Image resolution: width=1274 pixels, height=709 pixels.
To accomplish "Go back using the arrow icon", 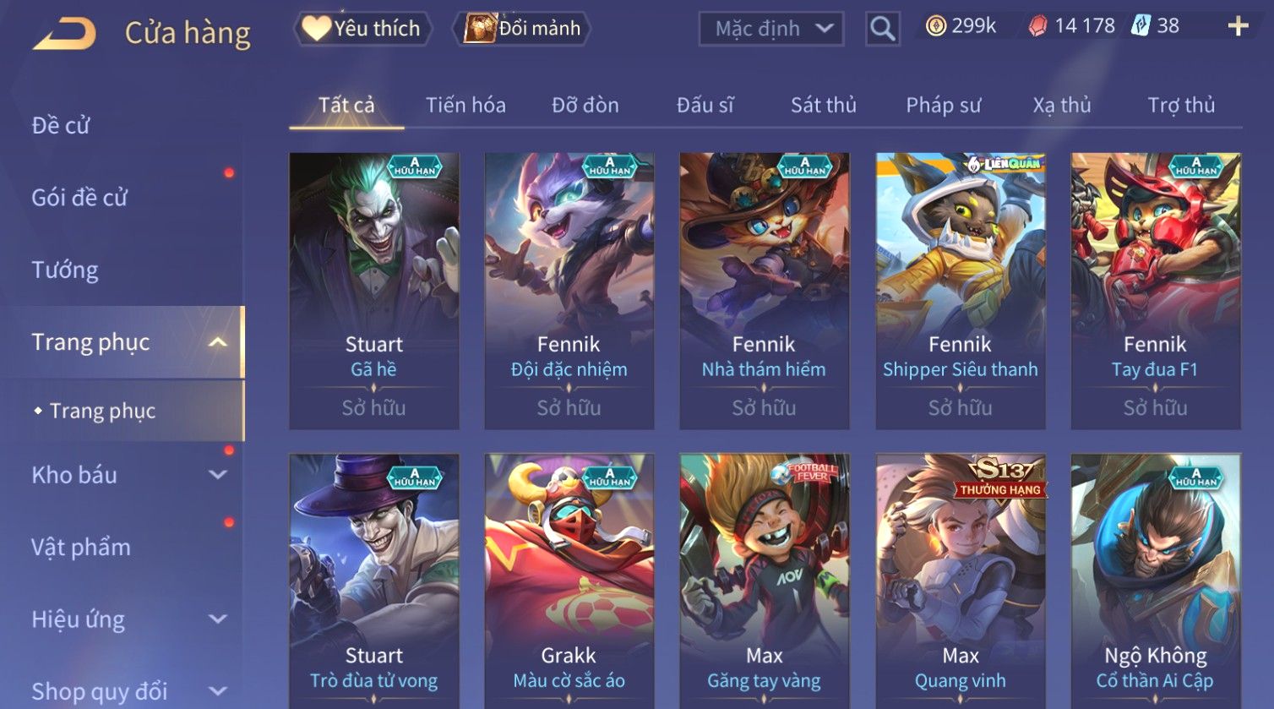I will (x=64, y=34).
